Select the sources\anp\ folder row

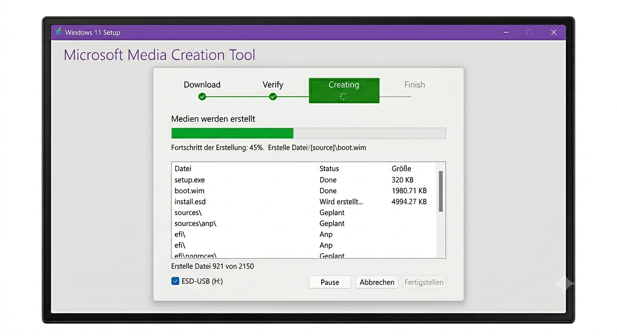point(305,224)
